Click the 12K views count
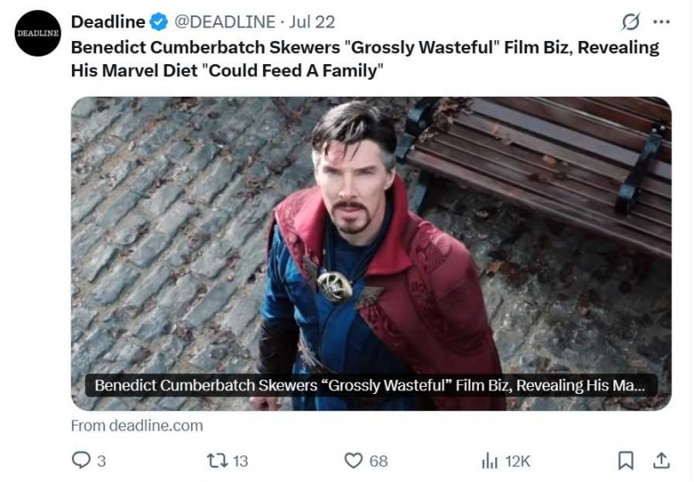This screenshot has height=482, width=694. [518, 461]
